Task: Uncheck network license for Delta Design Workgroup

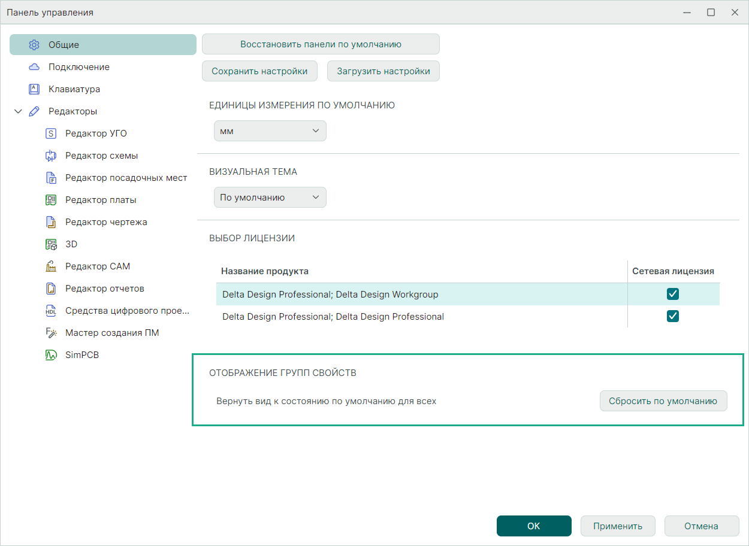Action: (x=673, y=294)
